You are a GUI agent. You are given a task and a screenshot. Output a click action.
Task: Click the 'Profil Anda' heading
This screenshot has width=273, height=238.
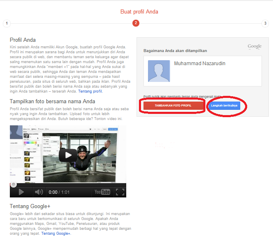(x=23, y=40)
